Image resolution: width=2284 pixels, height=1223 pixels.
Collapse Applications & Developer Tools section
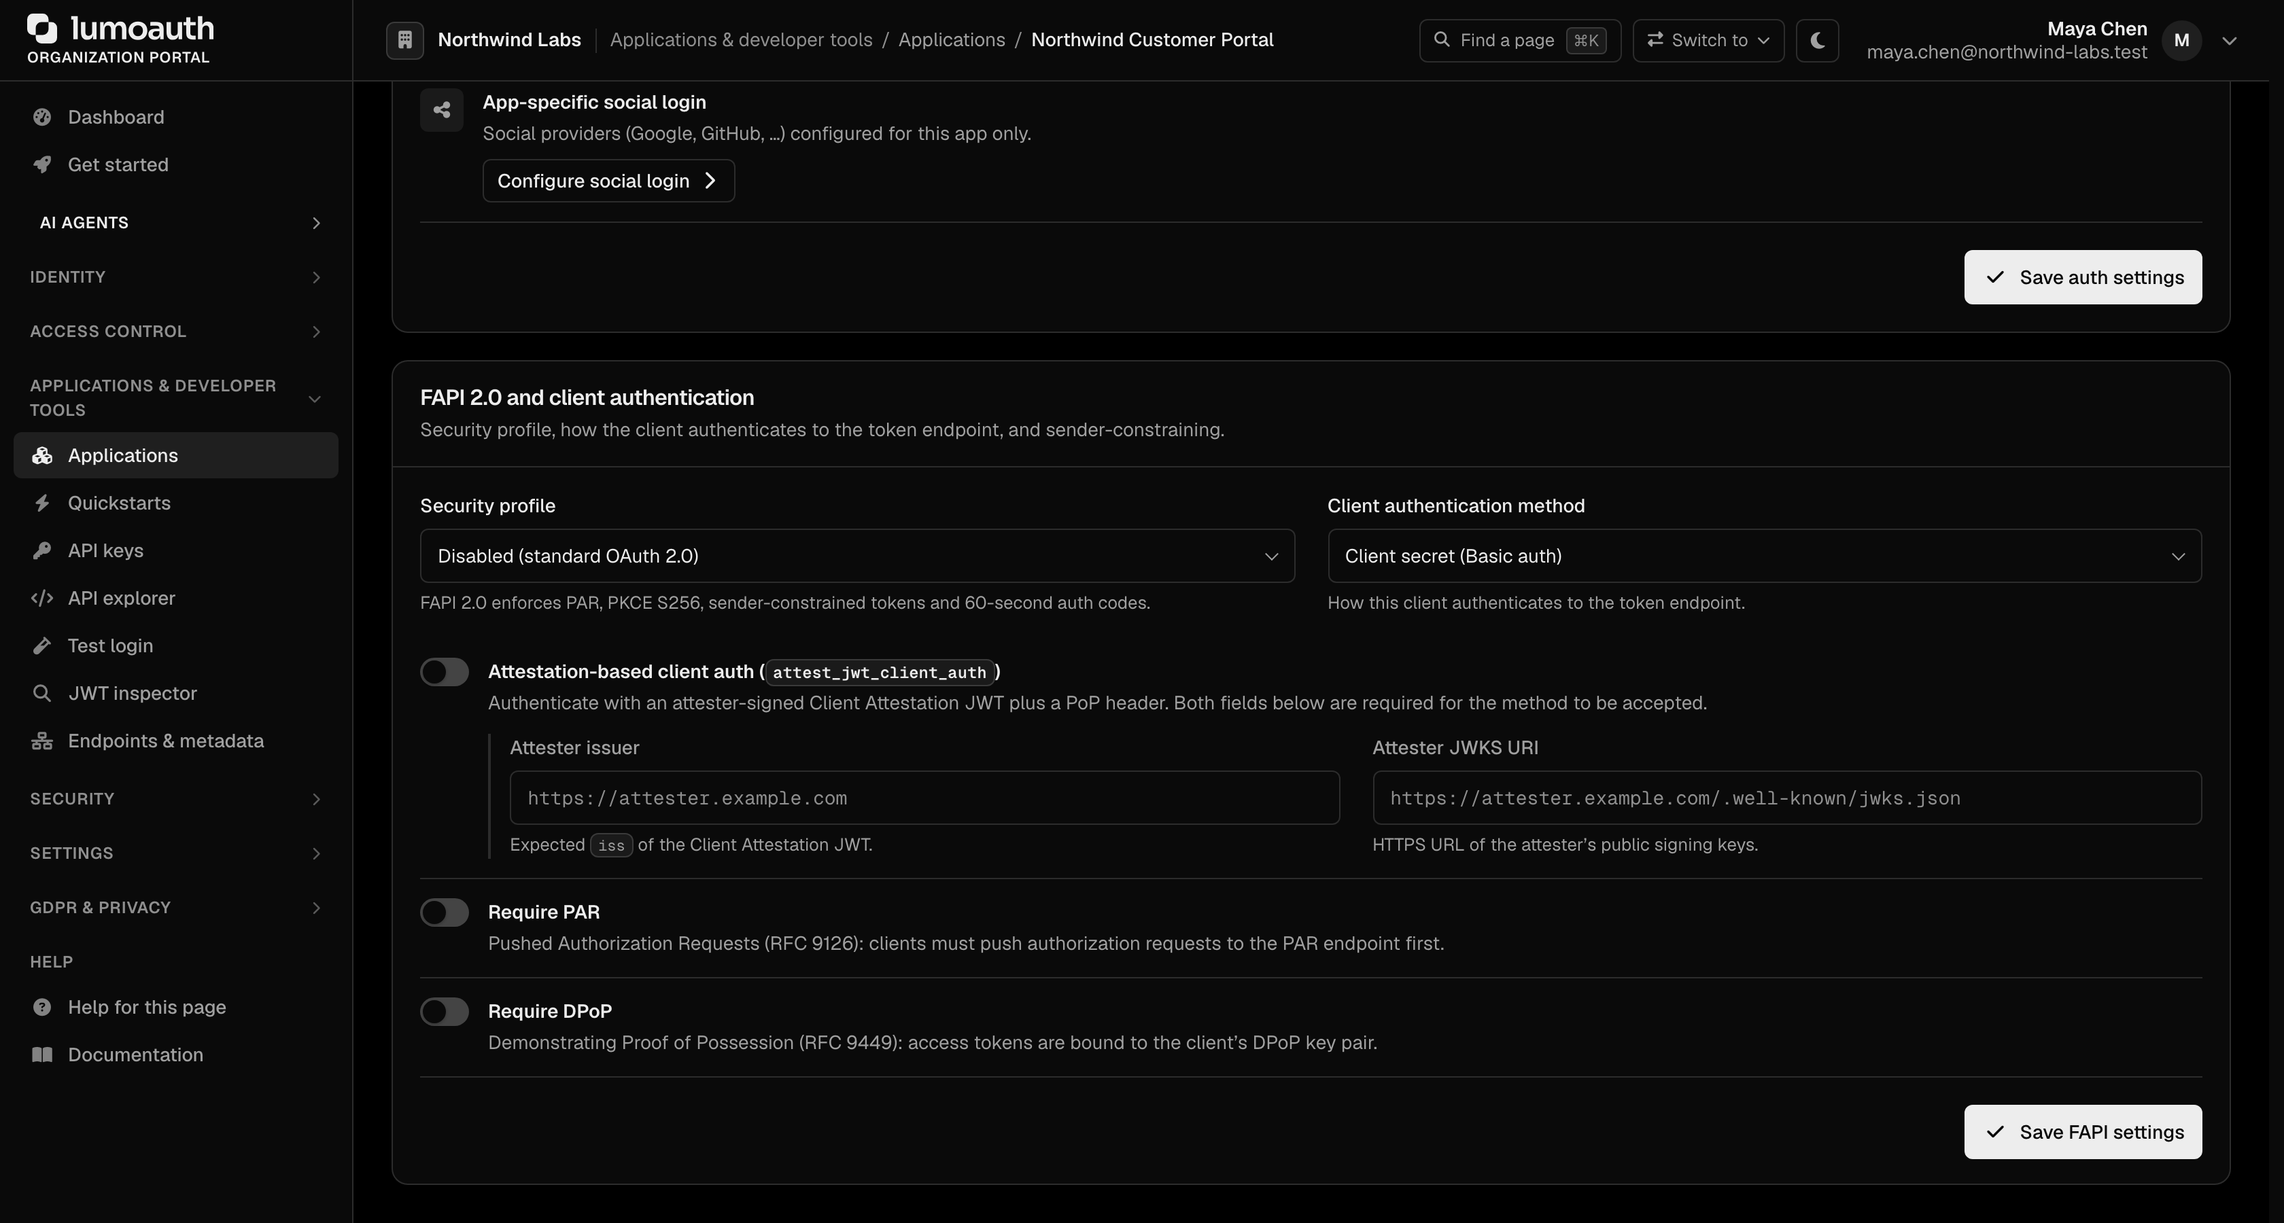pos(175,398)
